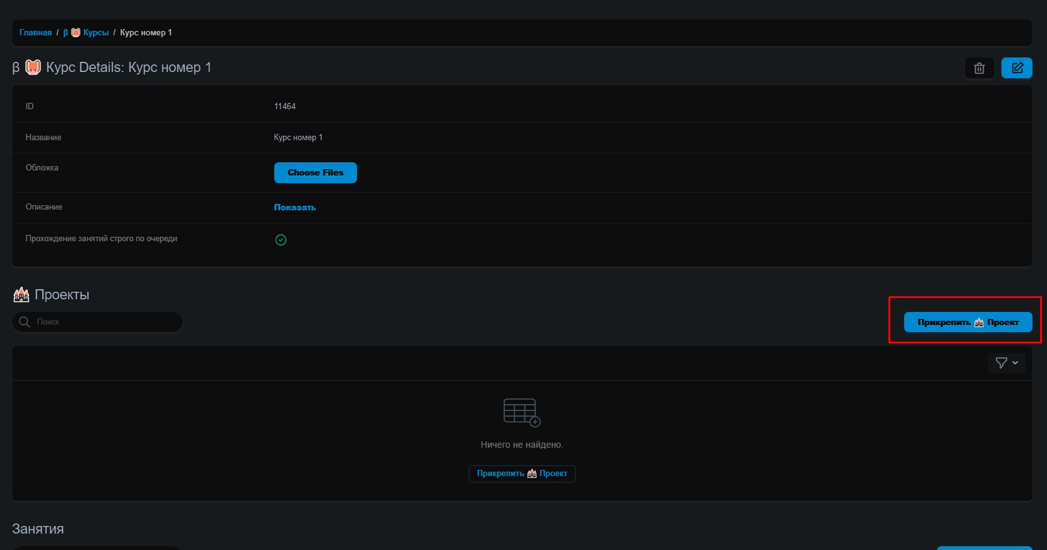Click the outlined Прикрепить Проект button in the empty table
The image size is (1047, 550).
pos(522,474)
